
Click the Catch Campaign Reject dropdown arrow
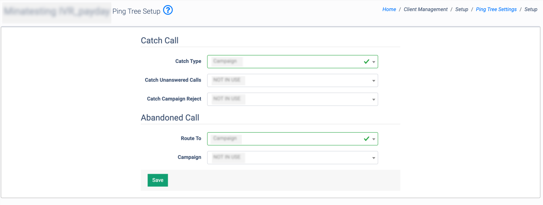pos(374,100)
